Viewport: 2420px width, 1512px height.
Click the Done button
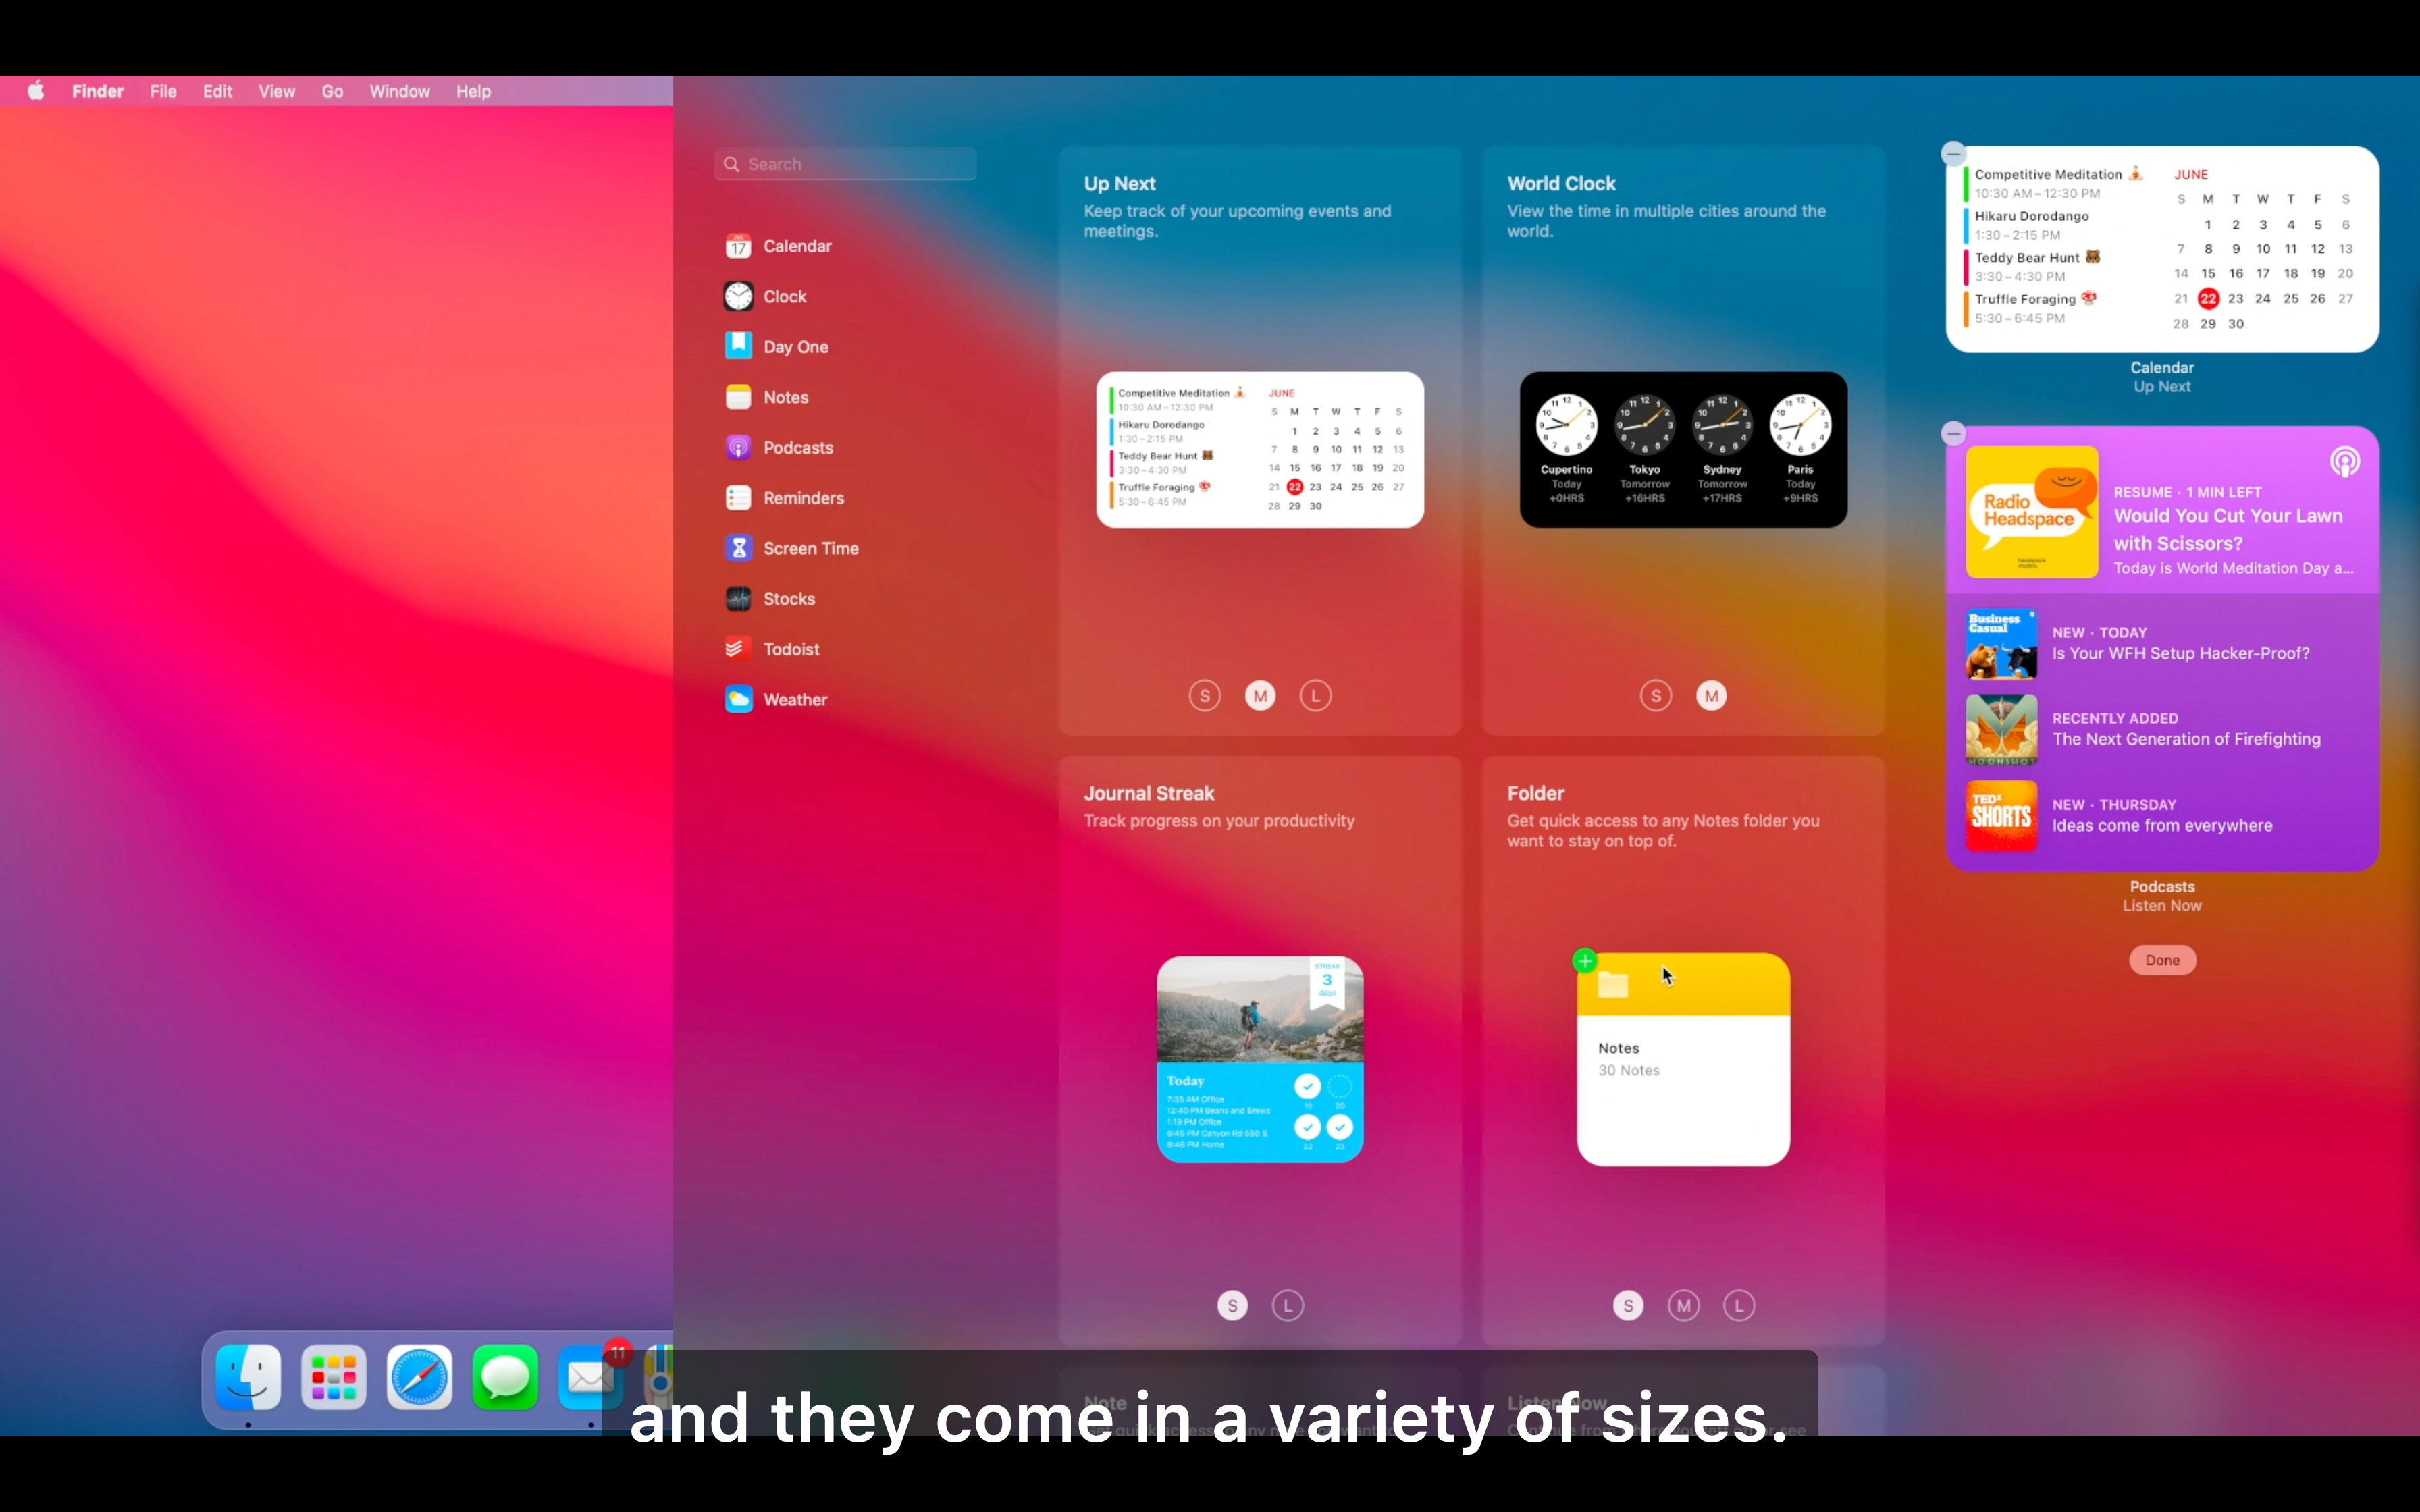[2162, 960]
